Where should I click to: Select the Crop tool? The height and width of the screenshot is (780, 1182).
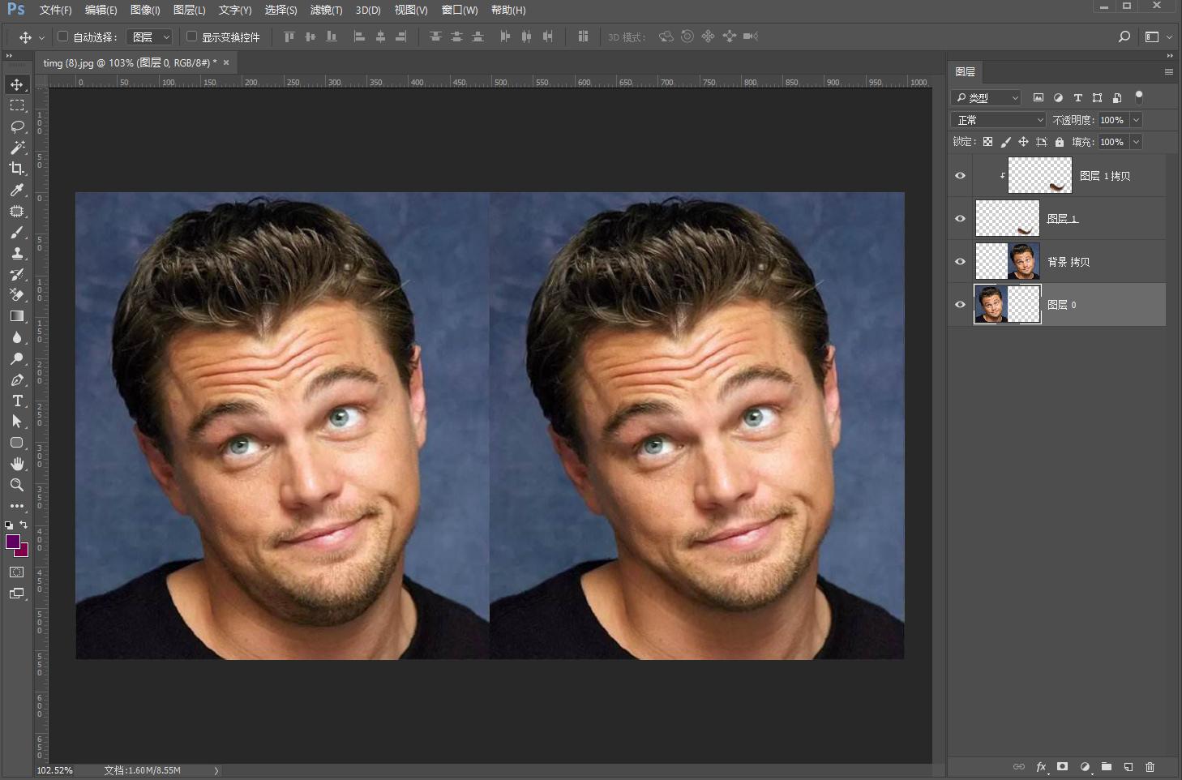(16, 169)
